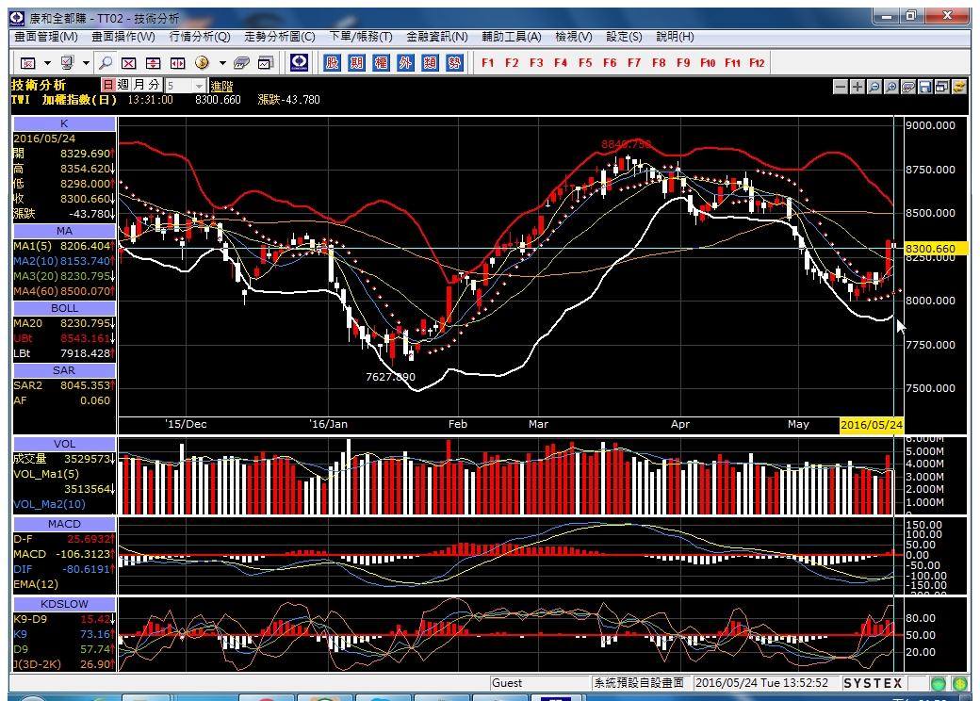The width and height of the screenshot is (980, 701).
Task: Select the 日 (daily) period toggle
Action: [x=108, y=85]
